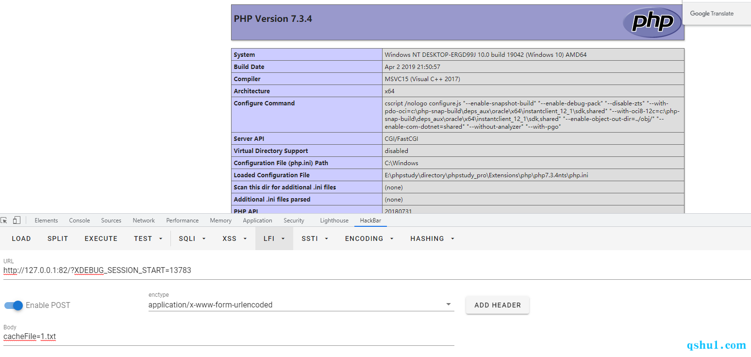The width and height of the screenshot is (751, 357).
Task: Click the Virtual Directory Support disabled value
Action: 397,151
